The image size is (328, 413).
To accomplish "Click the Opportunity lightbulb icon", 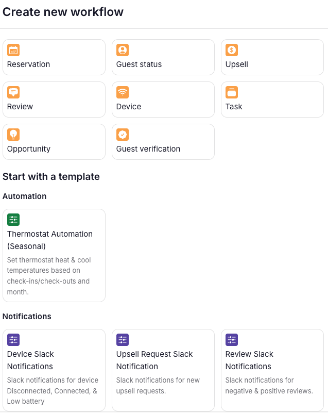I will [x=13, y=135].
